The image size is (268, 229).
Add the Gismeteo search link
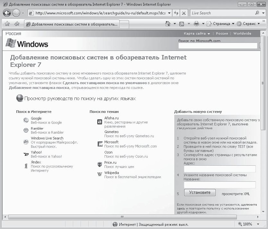(x=111, y=132)
